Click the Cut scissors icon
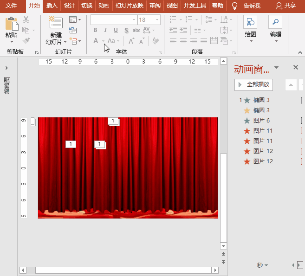This screenshot has width=305, height=276. pos(26,19)
